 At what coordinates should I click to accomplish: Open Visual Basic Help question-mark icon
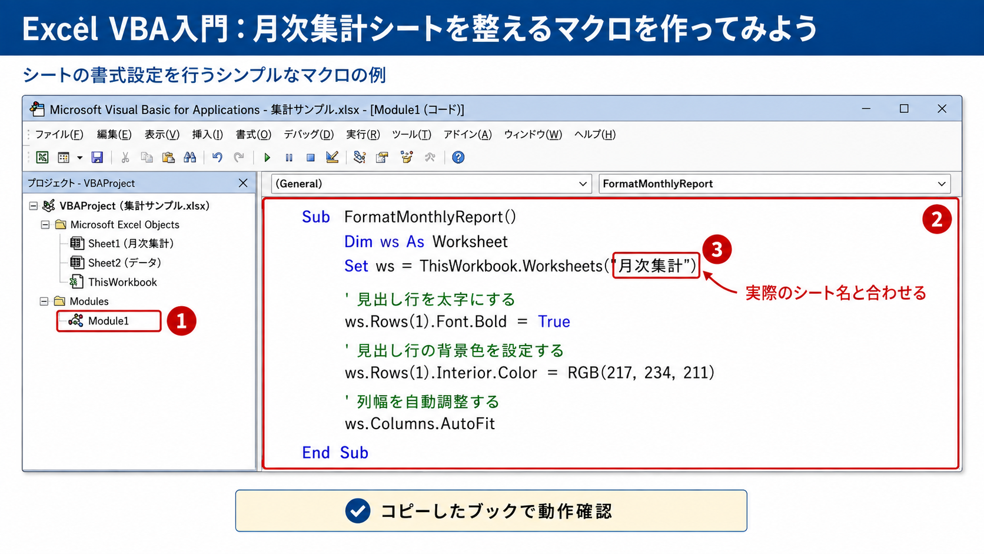(x=458, y=157)
